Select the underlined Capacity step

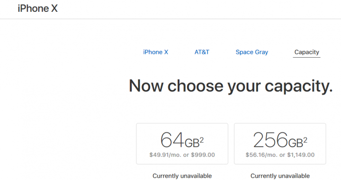tap(306, 52)
